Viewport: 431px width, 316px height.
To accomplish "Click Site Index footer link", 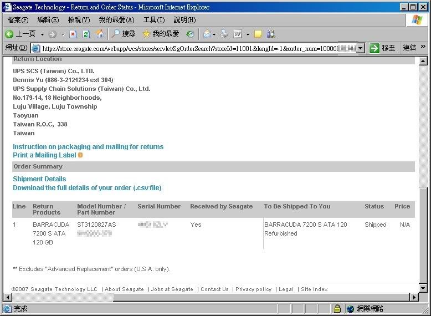I will 315,289.
